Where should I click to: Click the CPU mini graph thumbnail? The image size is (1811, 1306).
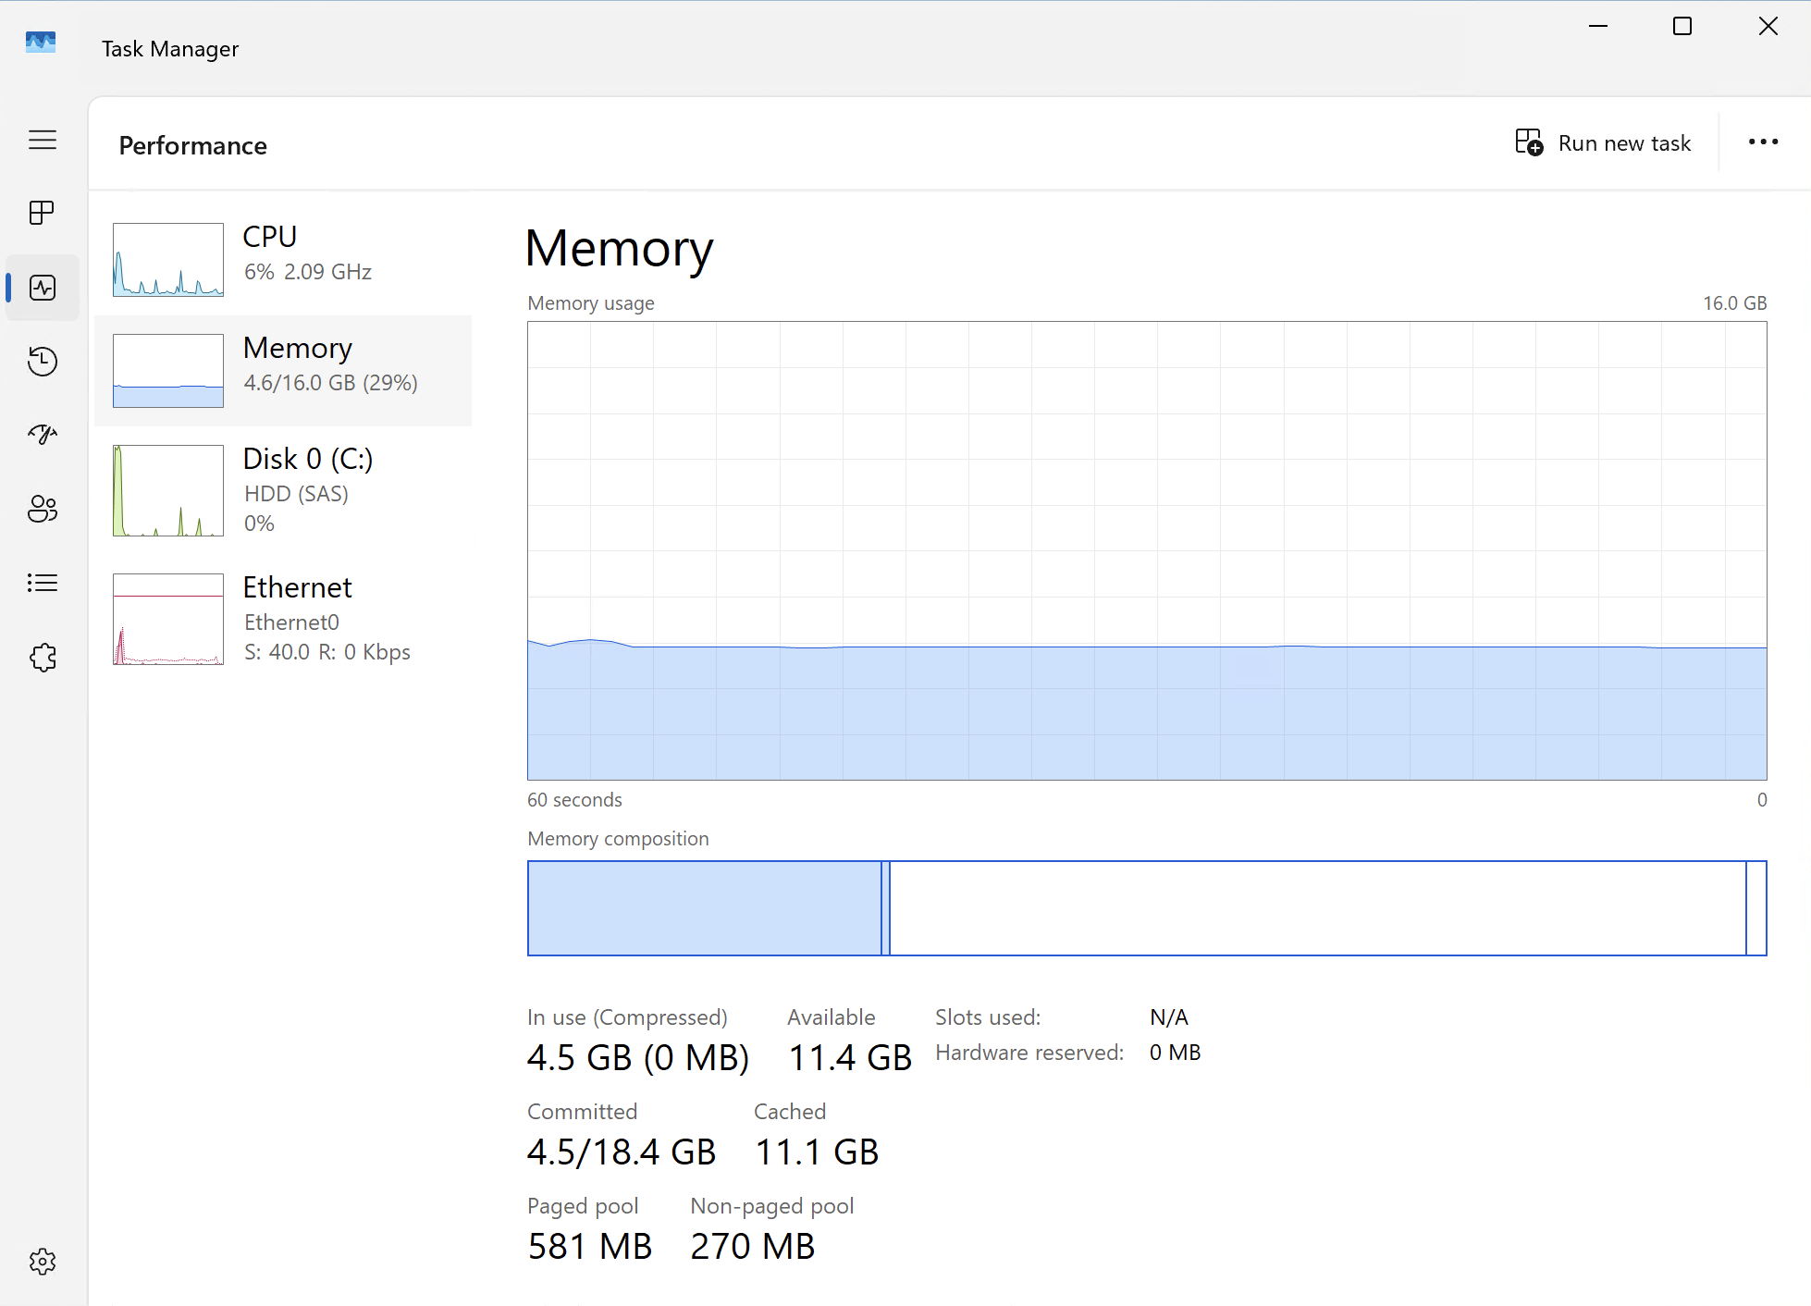168,260
